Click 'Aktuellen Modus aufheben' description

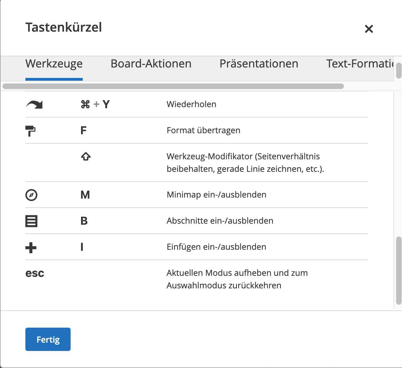coord(237,279)
